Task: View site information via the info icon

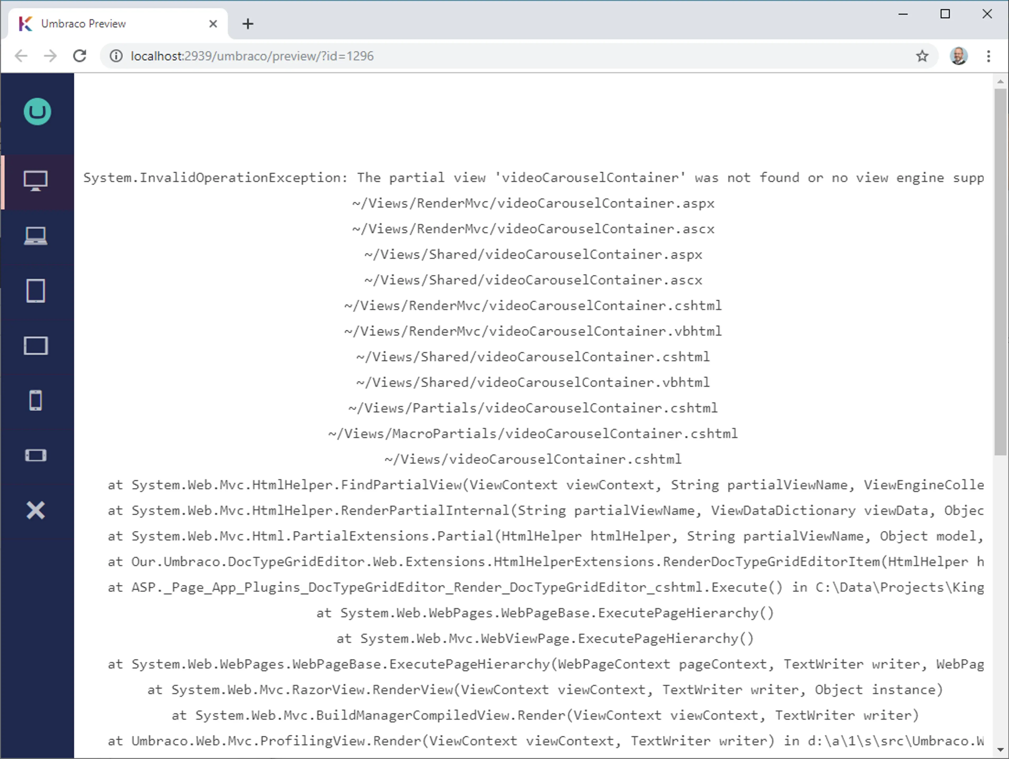Action: (116, 56)
